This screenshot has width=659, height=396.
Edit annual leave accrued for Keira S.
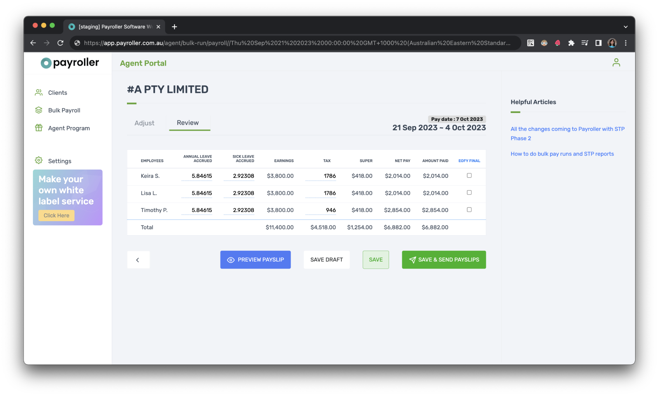click(x=197, y=176)
